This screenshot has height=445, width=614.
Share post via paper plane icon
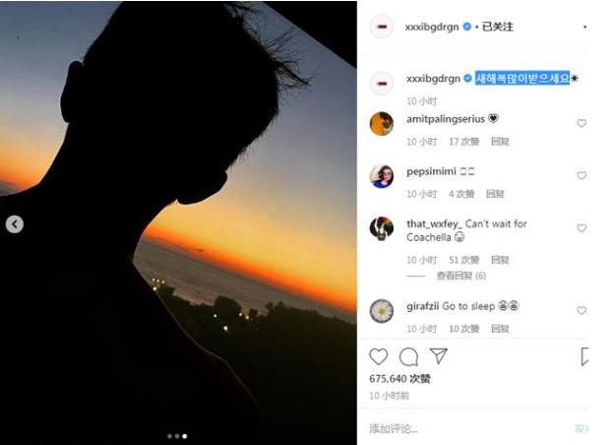point(439,355)
